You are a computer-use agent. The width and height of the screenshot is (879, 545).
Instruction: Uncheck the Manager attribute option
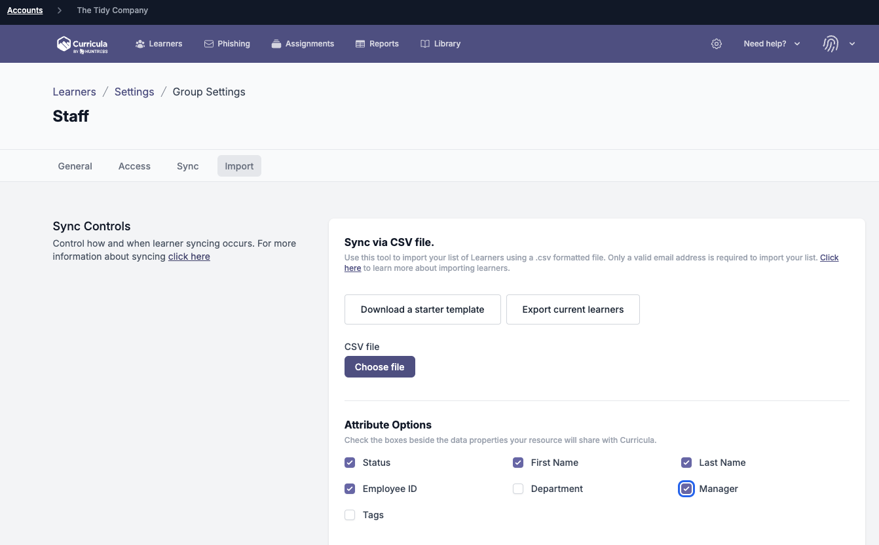pyautogui.click(x=686, y=489)
